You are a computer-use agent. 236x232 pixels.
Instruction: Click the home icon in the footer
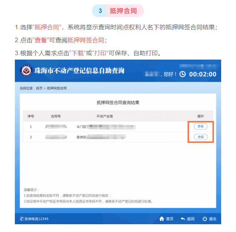pyautogui.click(x=162, y=219)
